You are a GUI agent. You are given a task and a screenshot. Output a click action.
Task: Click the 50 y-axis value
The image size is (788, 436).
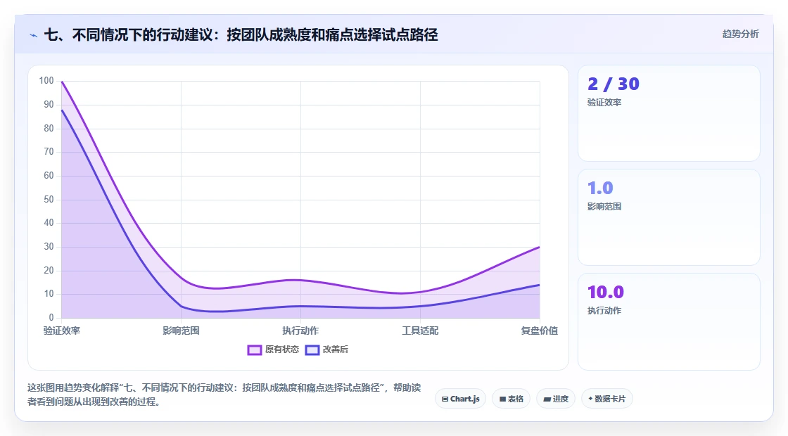point(49,200)
